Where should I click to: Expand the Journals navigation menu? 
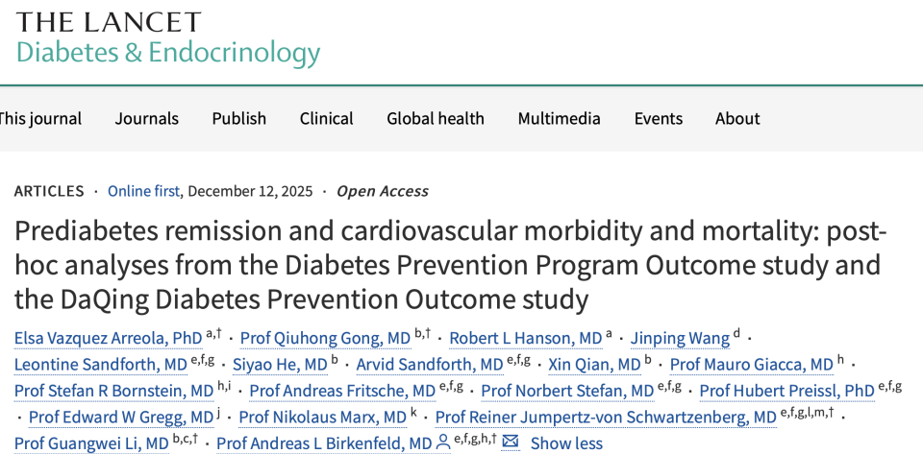pyautogui.click(x=147, y=118)
